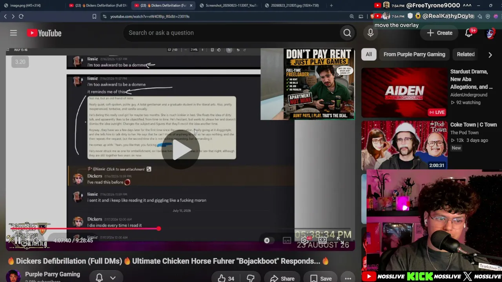The image size is (502, 282).
Task: Click the 4:07:40 / 9:28:45 time display
Action: coord(73,240)
